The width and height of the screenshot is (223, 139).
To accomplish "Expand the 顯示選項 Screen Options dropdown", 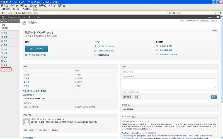I will [205, 21].
